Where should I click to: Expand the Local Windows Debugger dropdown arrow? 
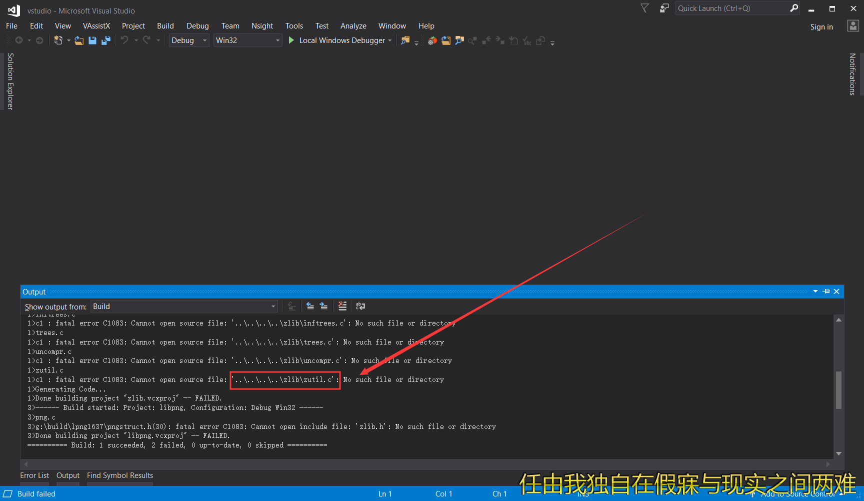pyautogui.click(x=390, y=40)
